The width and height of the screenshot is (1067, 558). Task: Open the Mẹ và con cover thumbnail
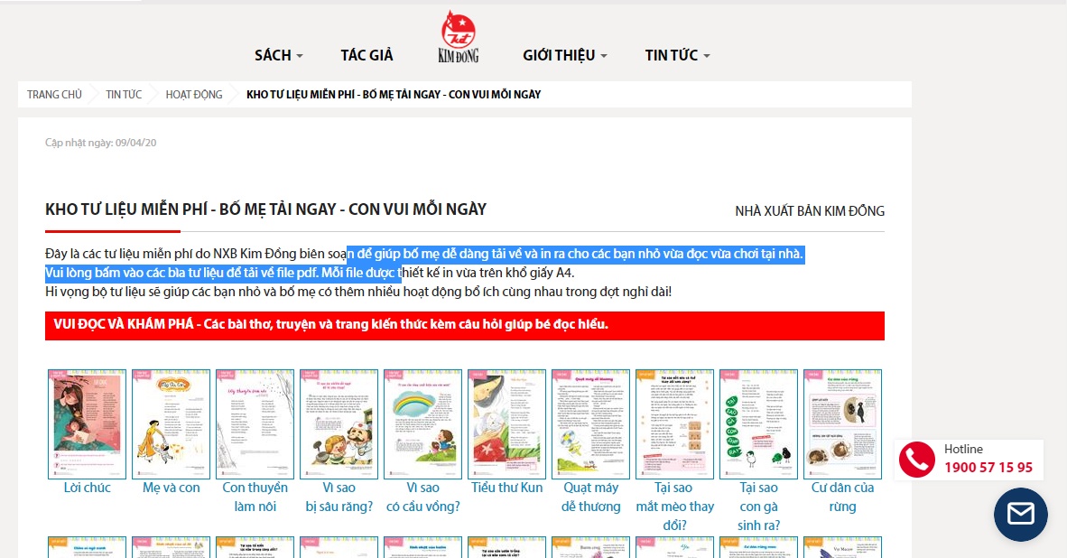[x=171, y=424]
